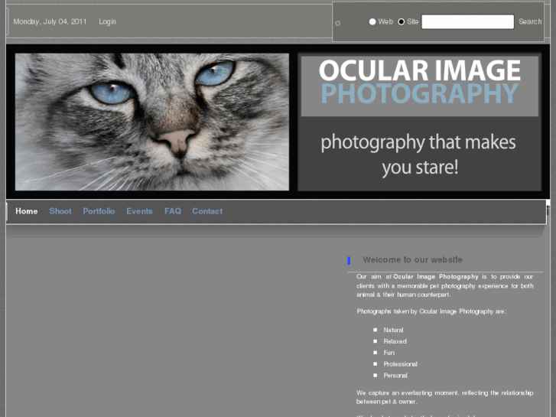Click the blue marker beside Welcome heading
Viewport: 556px width, 417px height.
coord(349,260)
